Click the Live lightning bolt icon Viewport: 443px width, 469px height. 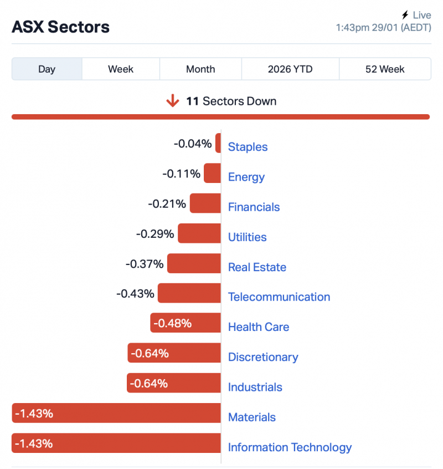(405, 15)
